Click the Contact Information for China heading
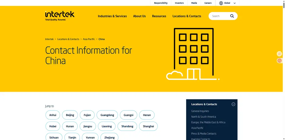 89,55
